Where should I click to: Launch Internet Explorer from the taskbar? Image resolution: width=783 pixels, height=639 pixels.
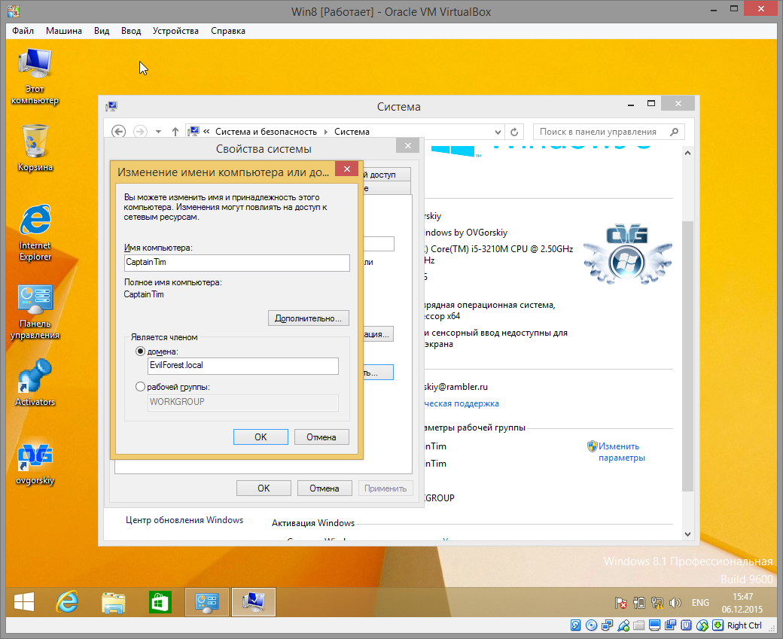coord(67,602)
